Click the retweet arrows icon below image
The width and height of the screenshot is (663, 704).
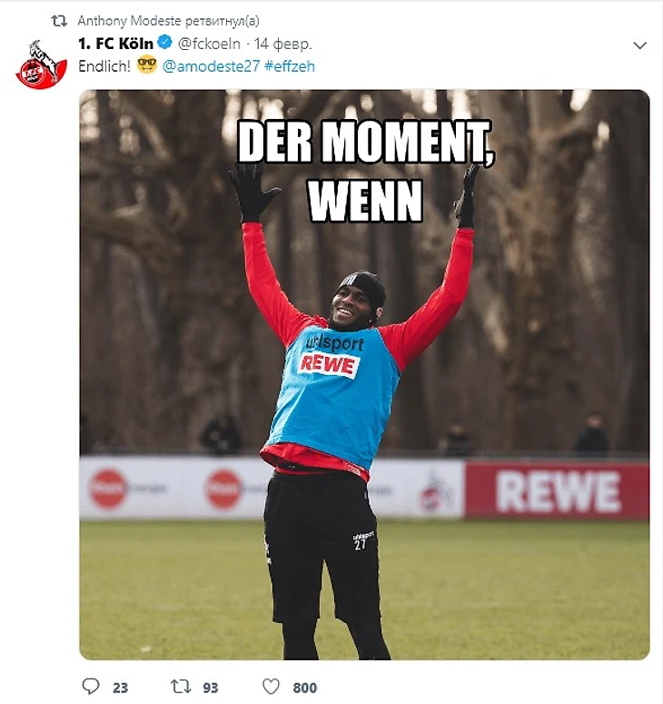tap(181, 687)
